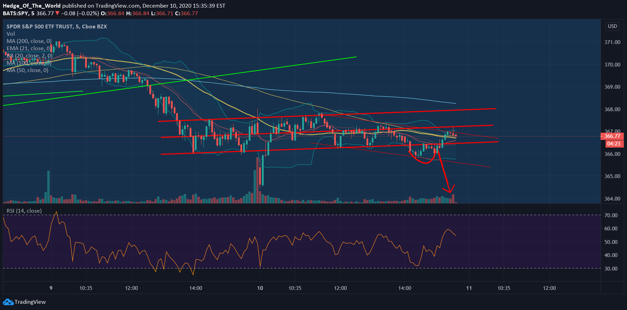Click the 368.00 price axis label
Image resolution: width=627 pixels, height=310 pixels.
612,109
